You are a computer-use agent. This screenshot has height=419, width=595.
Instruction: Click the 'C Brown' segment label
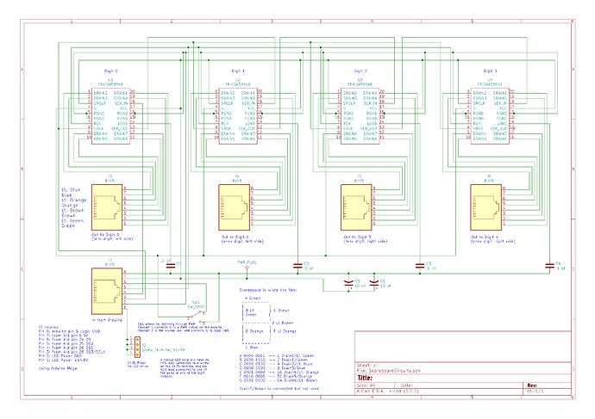pos(282,311)
